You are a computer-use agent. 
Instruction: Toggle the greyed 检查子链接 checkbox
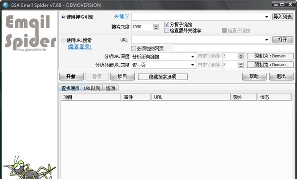(224, 30)
